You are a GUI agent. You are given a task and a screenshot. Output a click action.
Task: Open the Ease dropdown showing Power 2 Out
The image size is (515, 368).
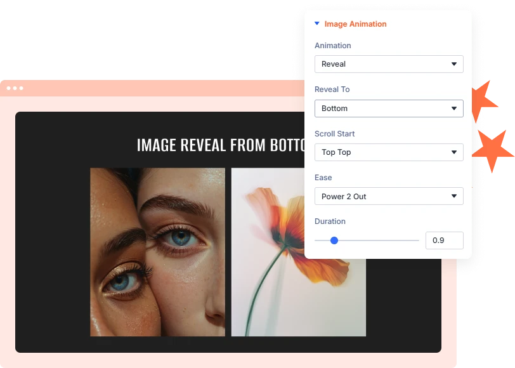coord(389,196)
